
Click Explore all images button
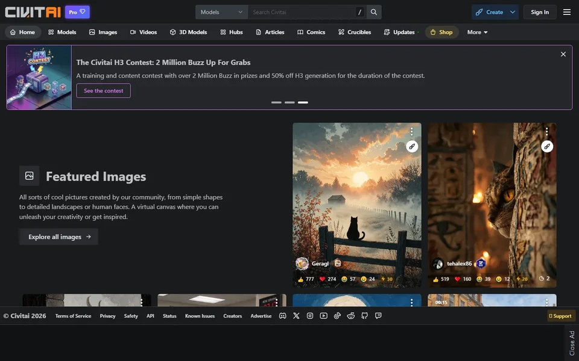[59, 237]
